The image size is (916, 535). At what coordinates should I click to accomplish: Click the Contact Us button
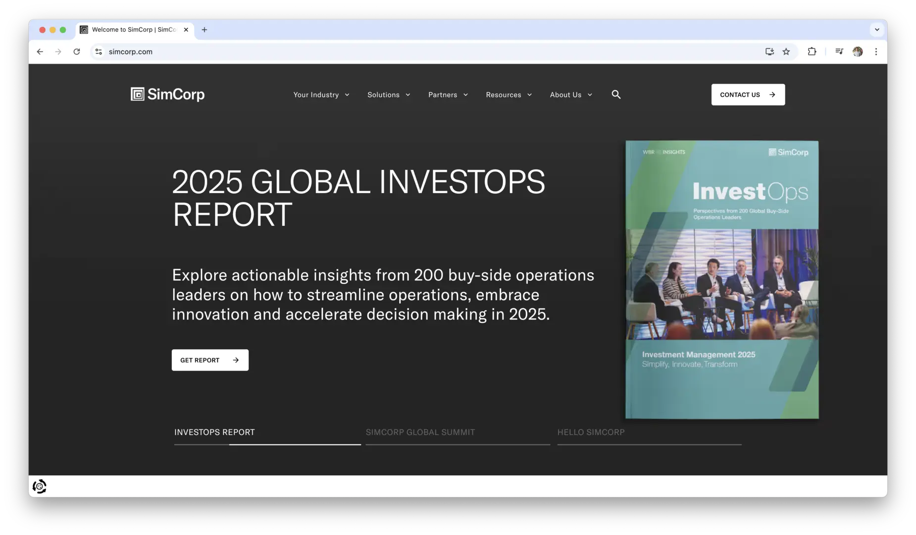tap(748, 95)
